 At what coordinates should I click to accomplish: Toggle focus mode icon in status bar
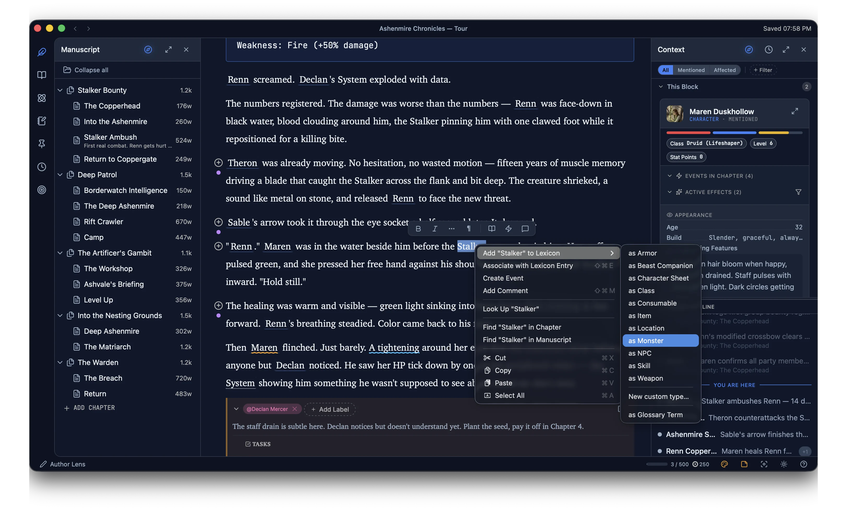click(764, 464)
